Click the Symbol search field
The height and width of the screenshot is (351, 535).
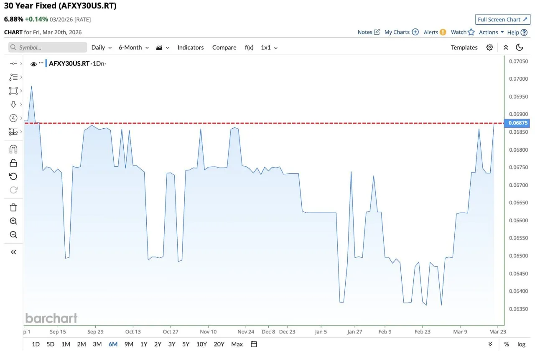(x=48, y=48)
